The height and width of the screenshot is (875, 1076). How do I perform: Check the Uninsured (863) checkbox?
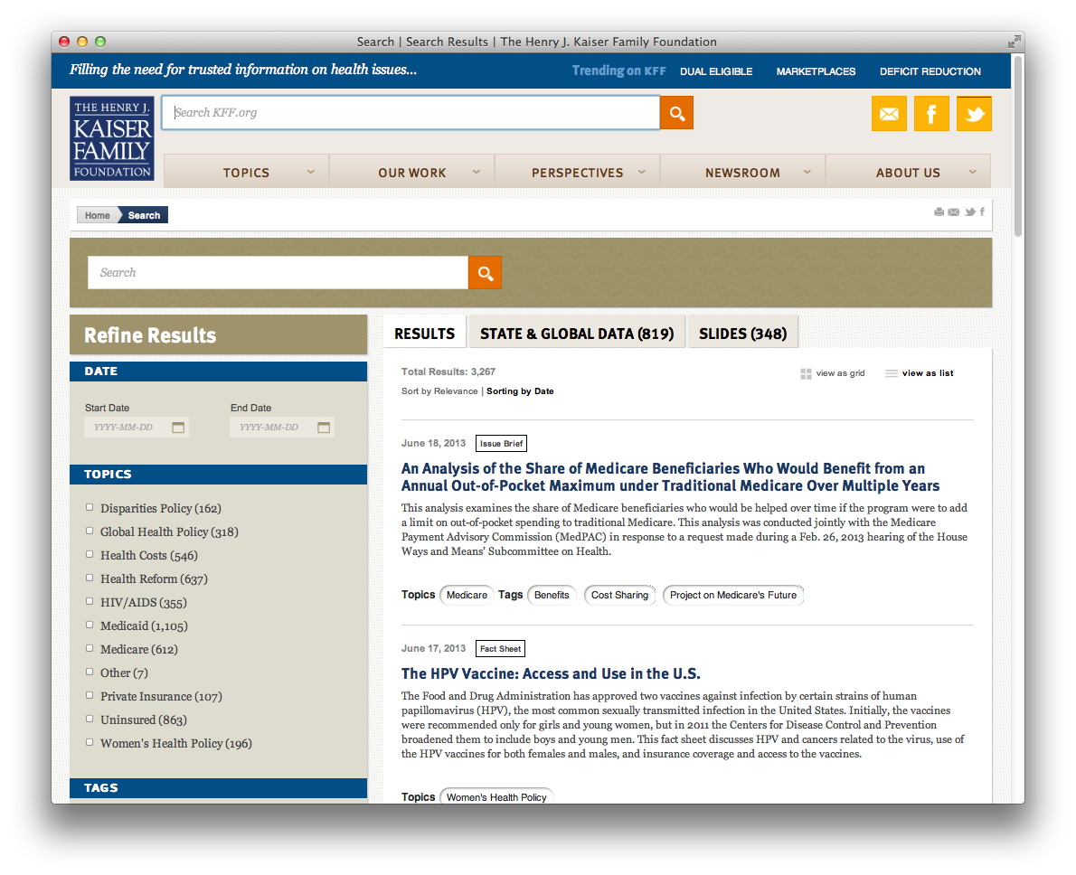[x=90, y=719]
